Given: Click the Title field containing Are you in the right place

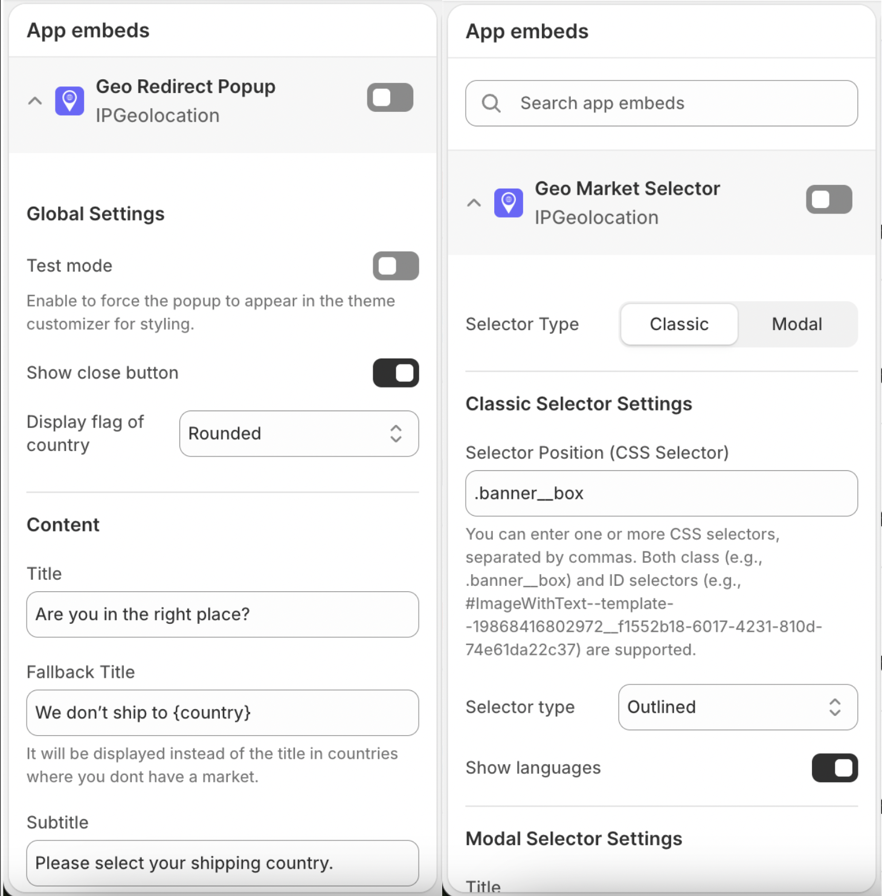Looking at the screenshot, I should 222,614.
